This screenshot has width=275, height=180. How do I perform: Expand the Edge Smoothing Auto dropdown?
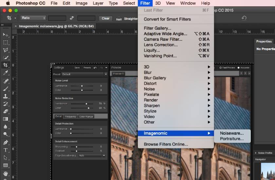tap(92, 156)
